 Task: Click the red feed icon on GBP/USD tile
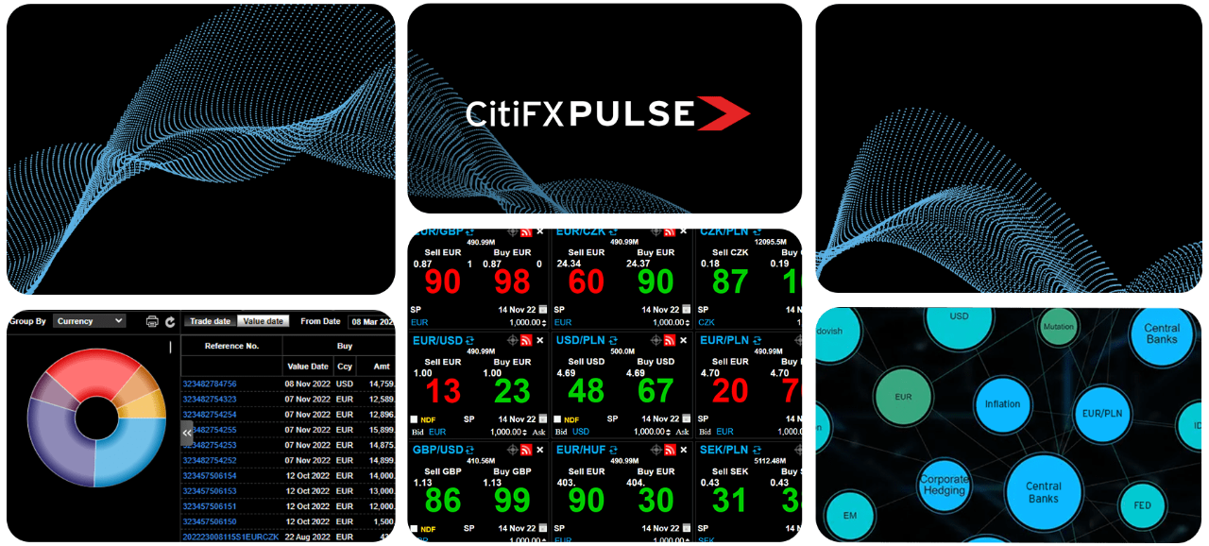(x=526, y=450)
